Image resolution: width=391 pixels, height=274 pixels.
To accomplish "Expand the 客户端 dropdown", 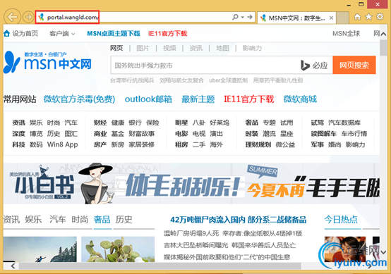I will tap(62, 34).
